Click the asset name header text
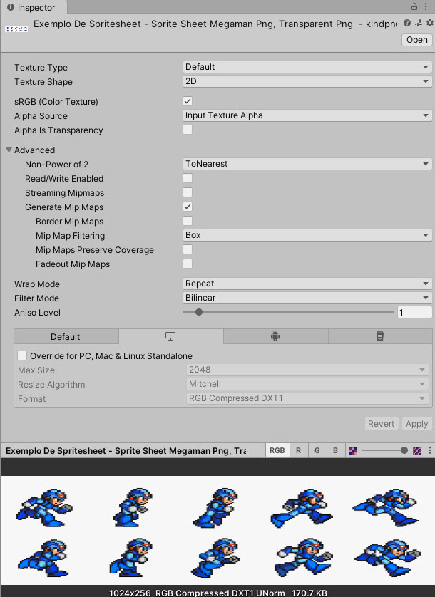Image resolution: width=435 pixels, height=597 pixels. [215, 24]
